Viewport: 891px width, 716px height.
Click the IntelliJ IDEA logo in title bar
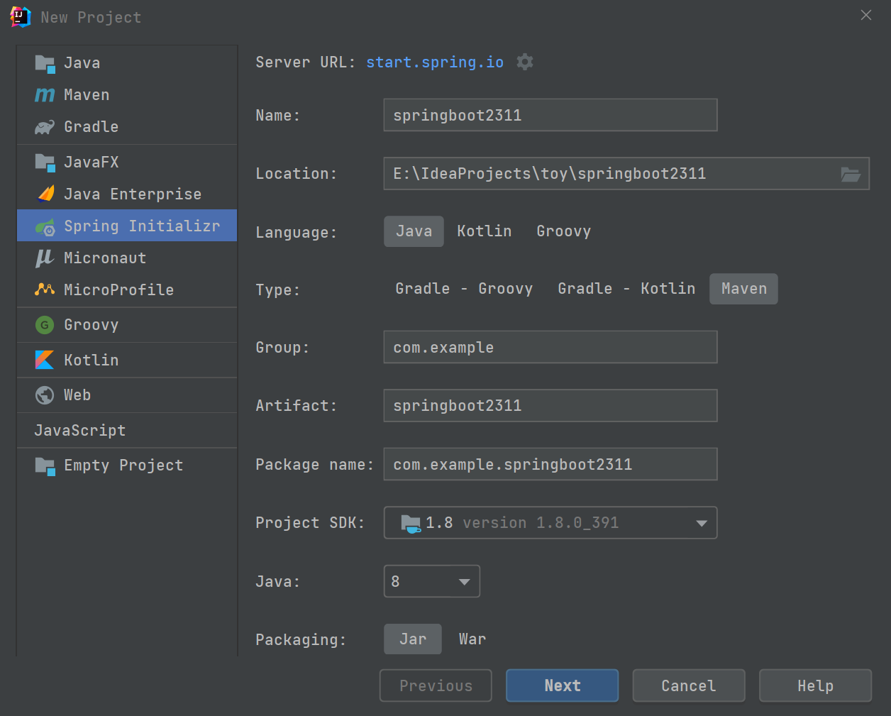point(21,16)
